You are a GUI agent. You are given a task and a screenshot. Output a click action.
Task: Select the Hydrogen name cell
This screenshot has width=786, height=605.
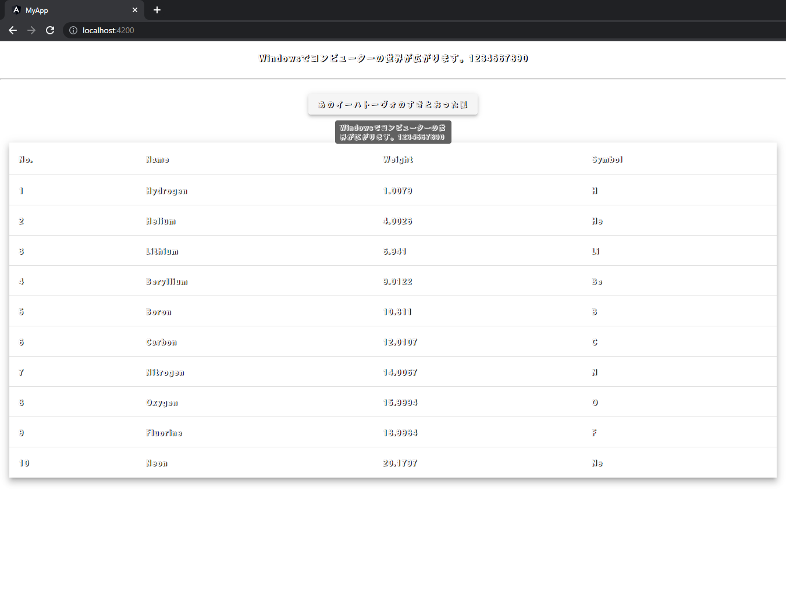point(167,191)
